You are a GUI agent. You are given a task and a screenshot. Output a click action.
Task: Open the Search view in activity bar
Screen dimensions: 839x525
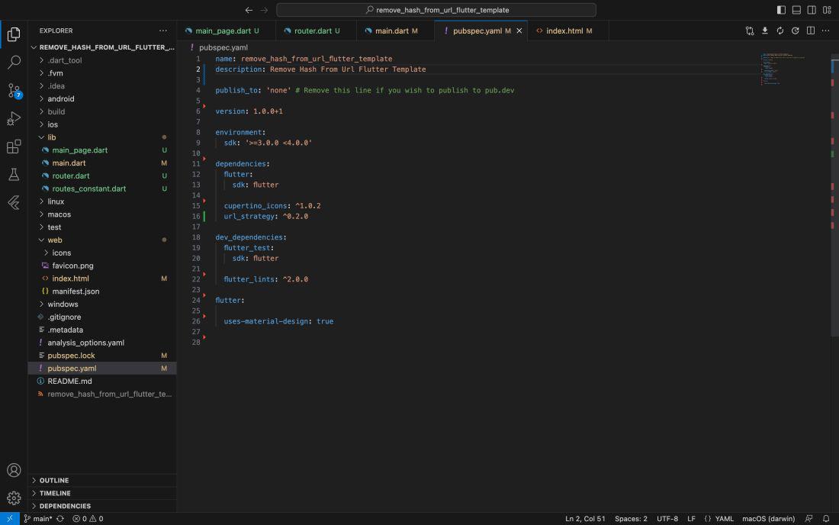pyautogui.click(x=14, y=62)
